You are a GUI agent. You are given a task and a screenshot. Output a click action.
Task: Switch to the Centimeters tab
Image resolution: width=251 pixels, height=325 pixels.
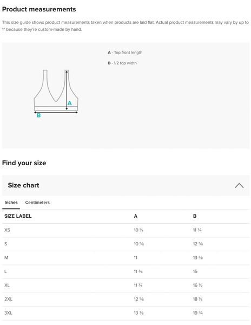click(37, 203)
